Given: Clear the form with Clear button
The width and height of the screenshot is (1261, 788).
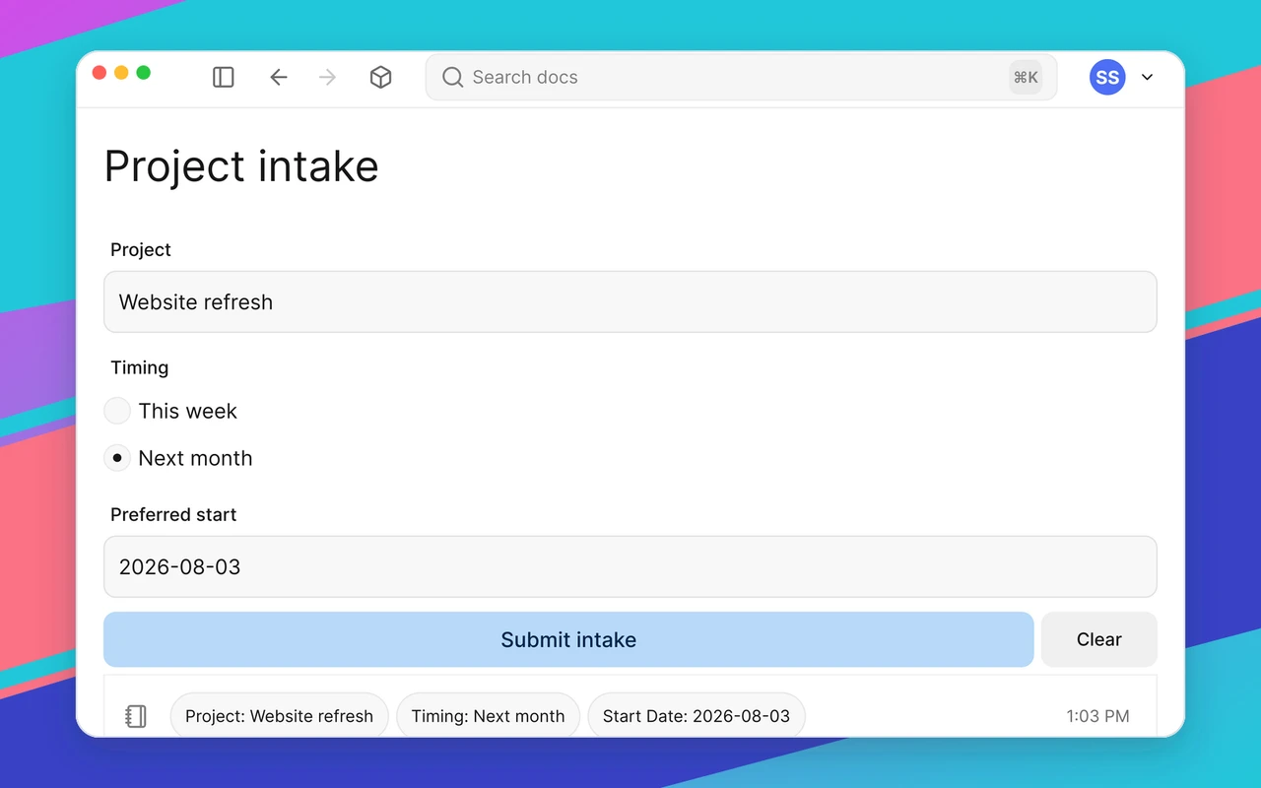Looking at the screenshot, I should (x=1099, y=639).
